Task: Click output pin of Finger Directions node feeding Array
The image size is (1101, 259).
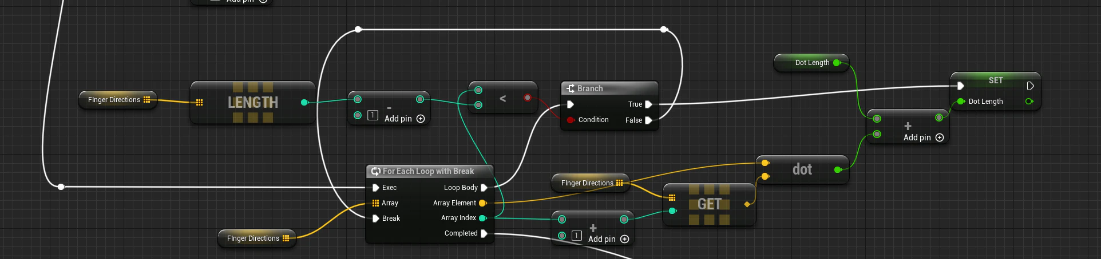Action: [286, 238]
